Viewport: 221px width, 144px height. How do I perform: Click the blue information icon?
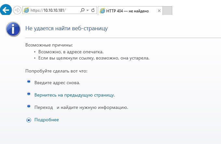[13, 29]
